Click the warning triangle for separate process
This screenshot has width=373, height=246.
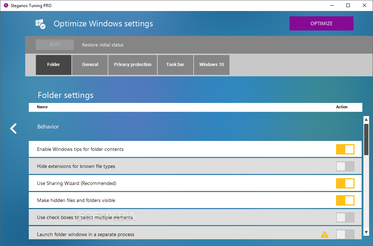point(324,235)
